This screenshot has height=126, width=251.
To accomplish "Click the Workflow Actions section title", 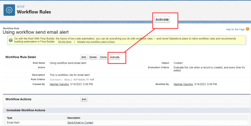I will tap(18, 99).
